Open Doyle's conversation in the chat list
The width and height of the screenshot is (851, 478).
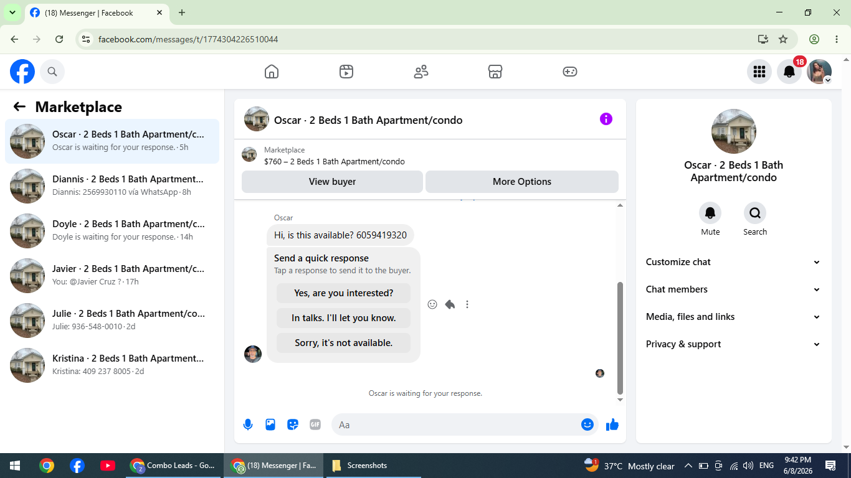(112, 231)
